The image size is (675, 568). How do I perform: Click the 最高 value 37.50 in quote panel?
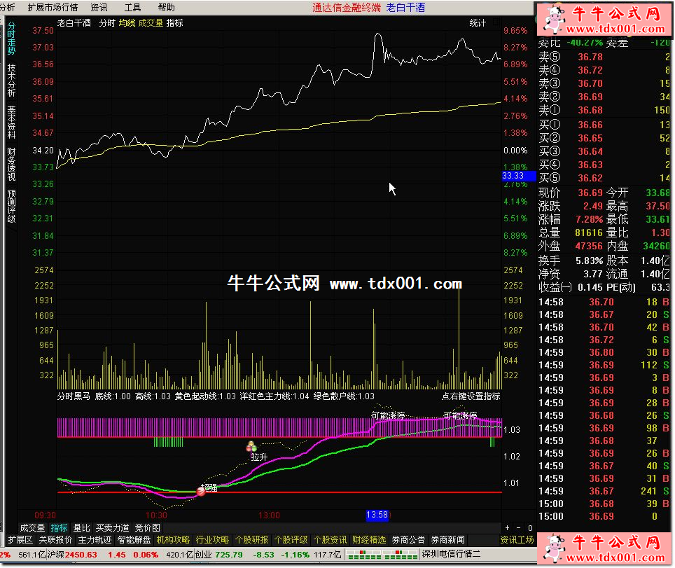pyautogui.click(x=657, y=207)
